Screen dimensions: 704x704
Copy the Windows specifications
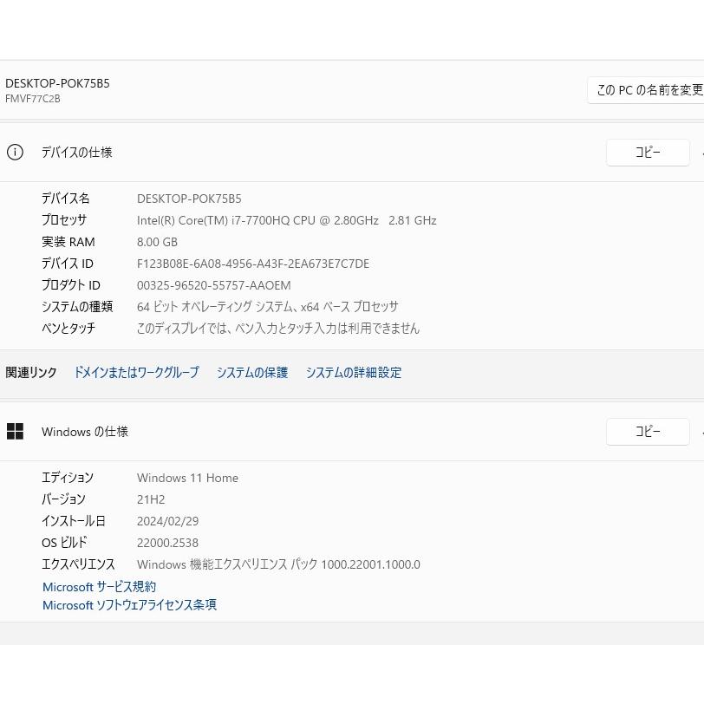coord(648,432)
